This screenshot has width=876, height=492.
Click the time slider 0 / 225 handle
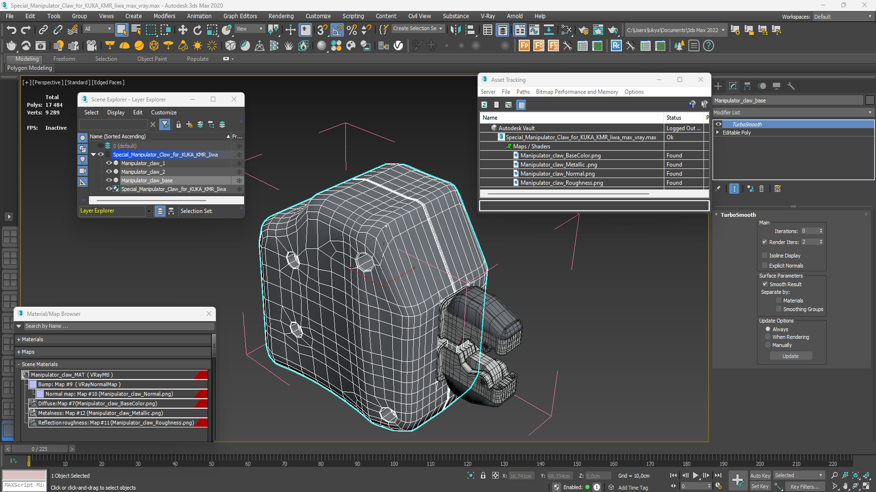click(x=40, y=449)
